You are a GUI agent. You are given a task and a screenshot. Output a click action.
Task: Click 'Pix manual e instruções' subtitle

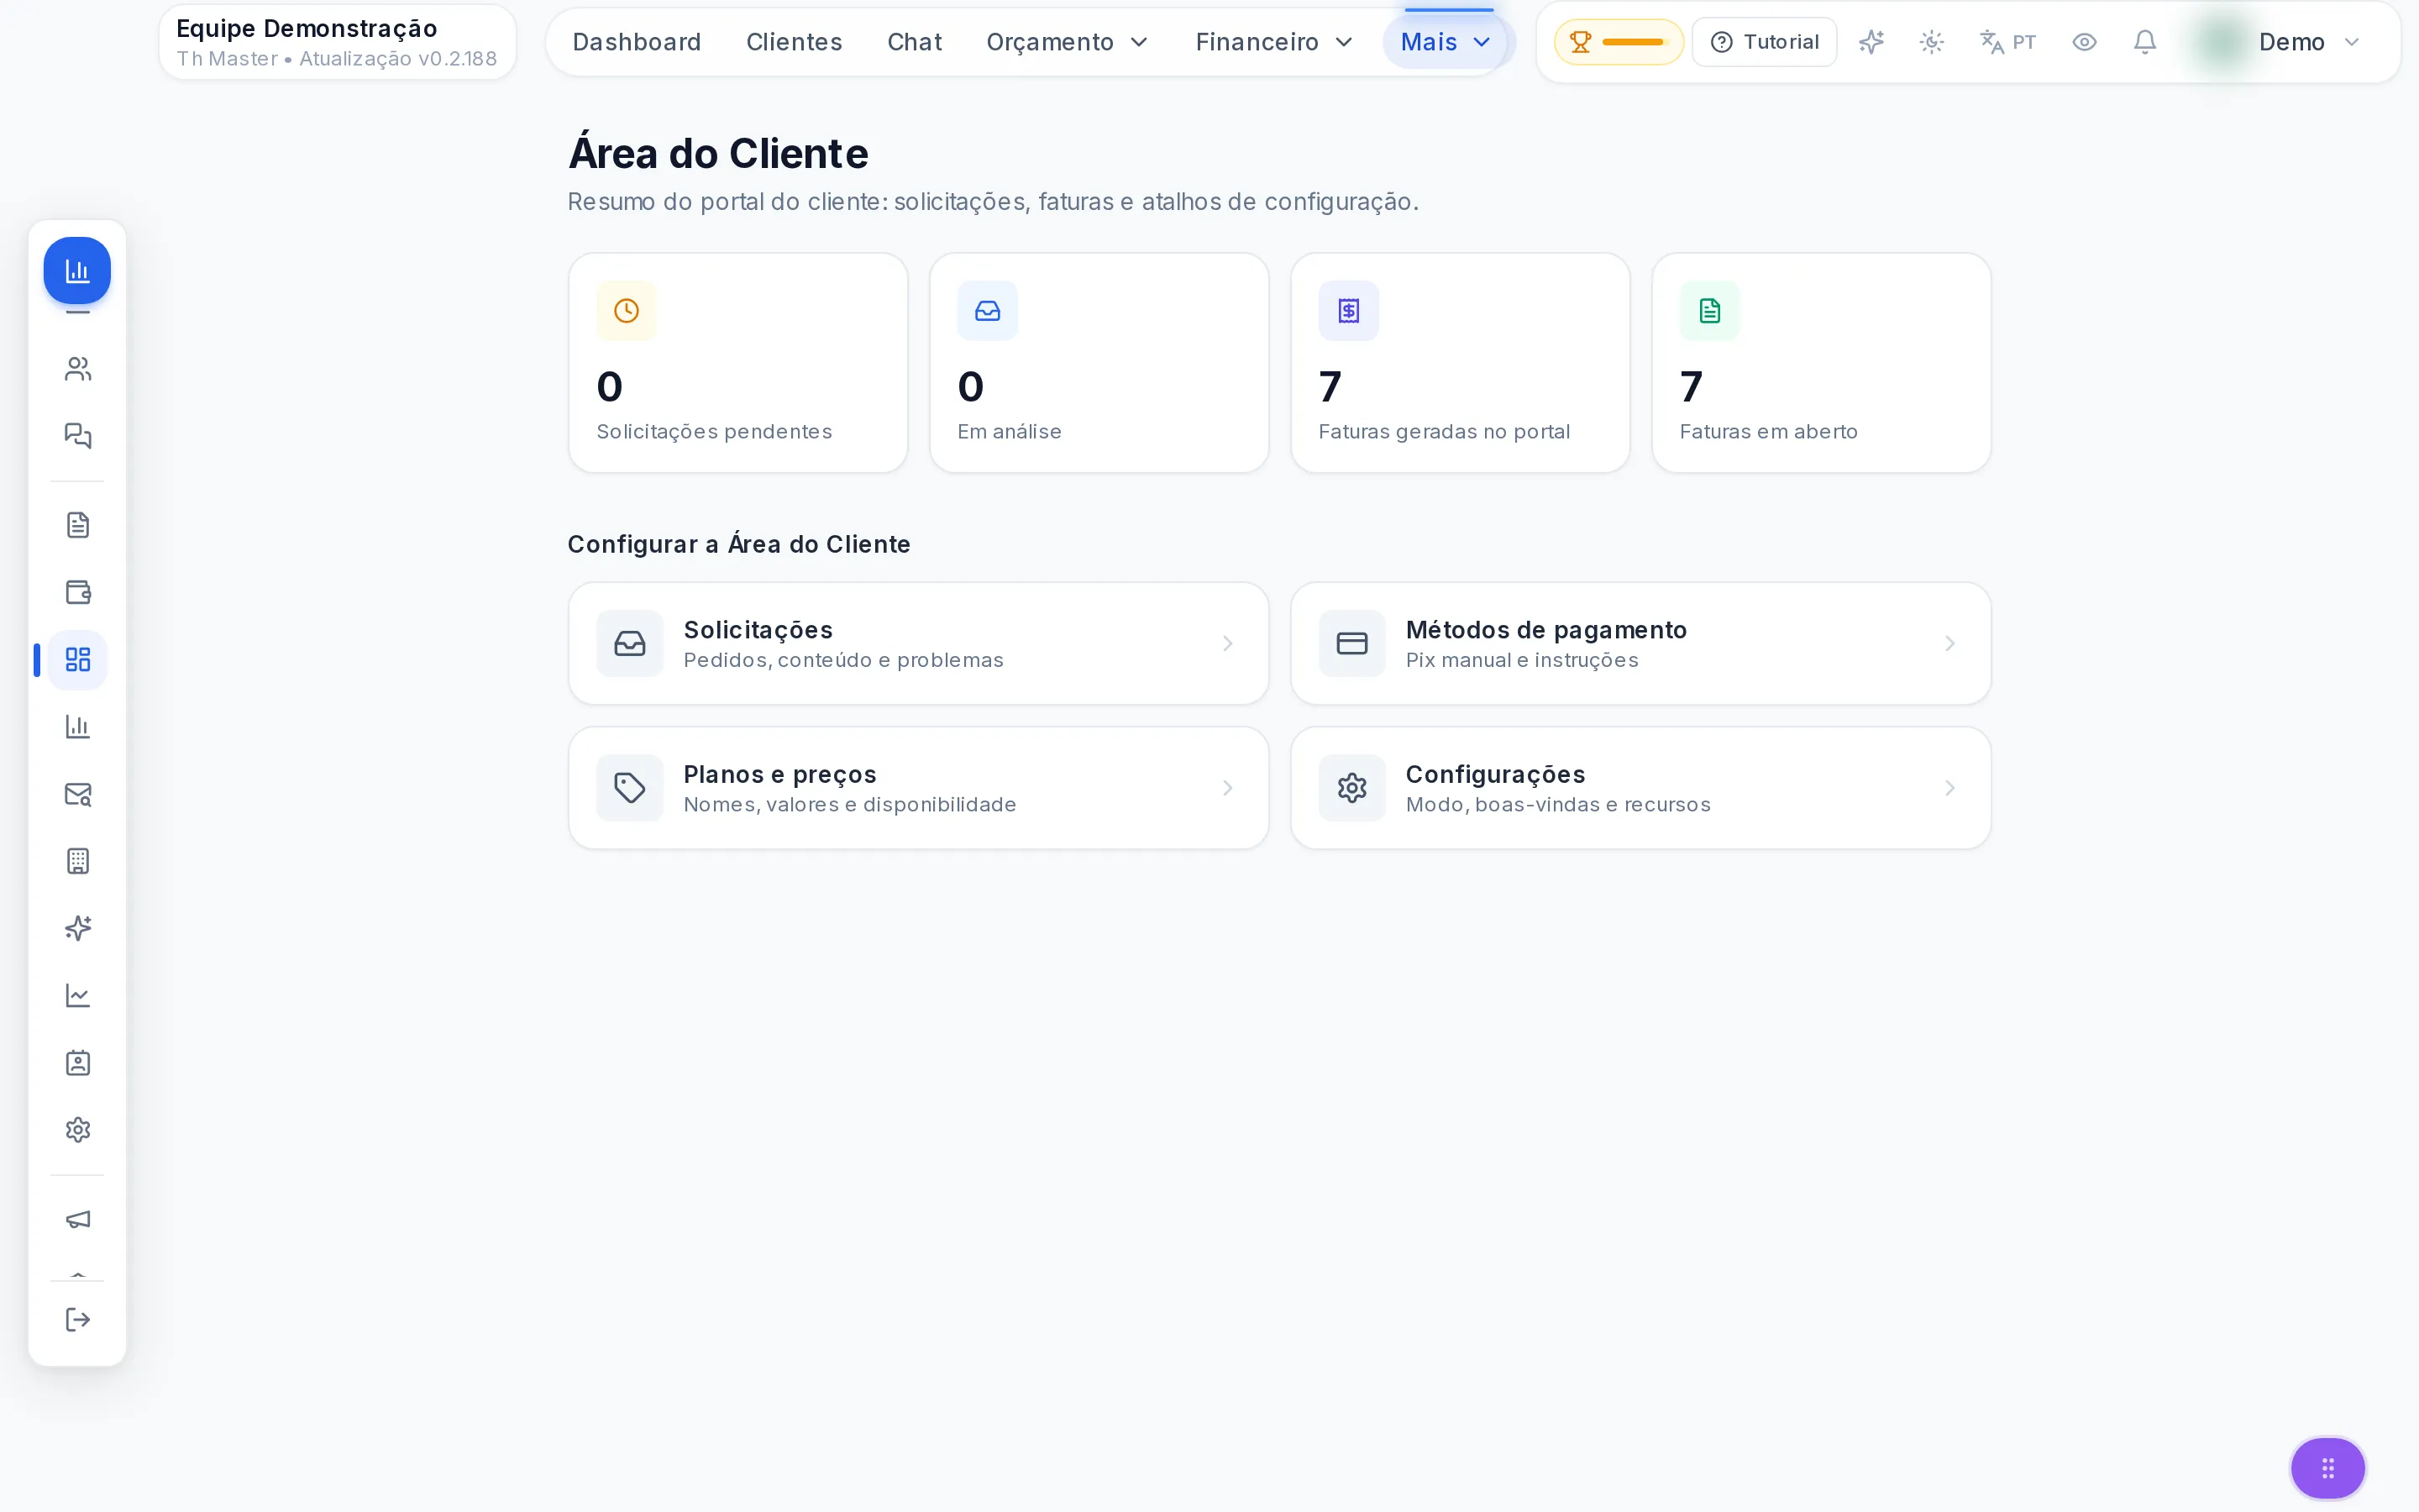(1521, 660)
